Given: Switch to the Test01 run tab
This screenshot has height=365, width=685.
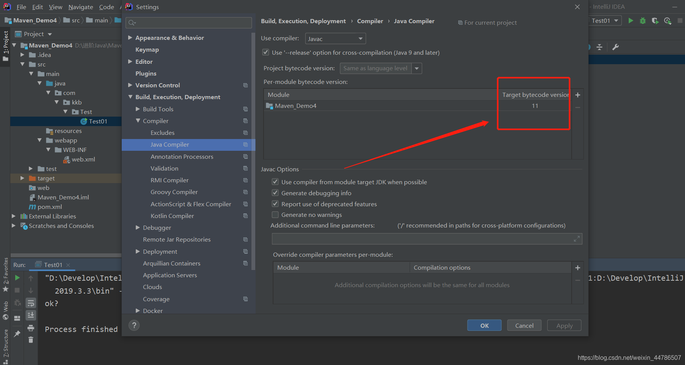Looking at the screenshot, I should click(x=53, y=265).
